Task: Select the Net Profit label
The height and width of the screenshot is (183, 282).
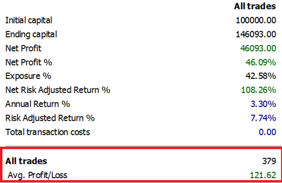Action: (x=23, y=48)
